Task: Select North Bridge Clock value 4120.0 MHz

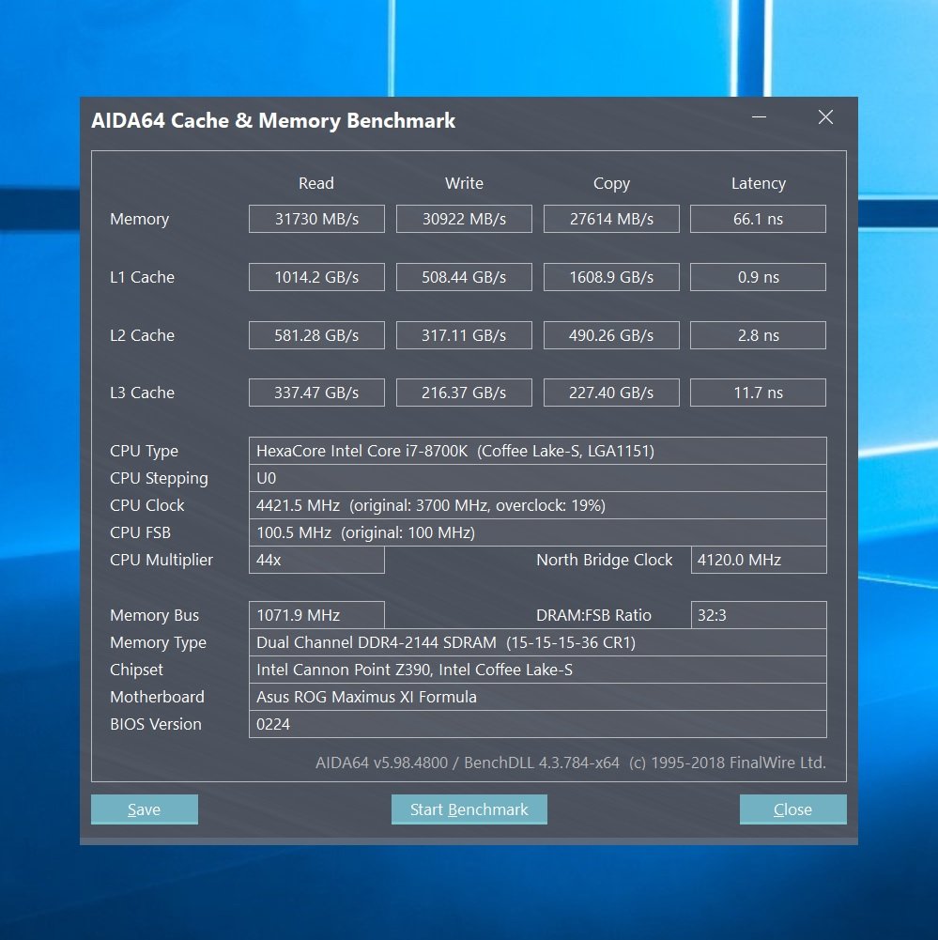Action: [759, 560]
